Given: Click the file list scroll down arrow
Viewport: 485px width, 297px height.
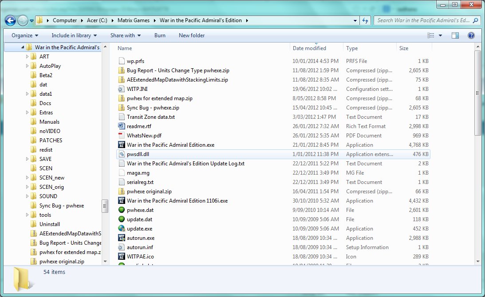Looking at the screenshot, I should [x=477, y=262].
